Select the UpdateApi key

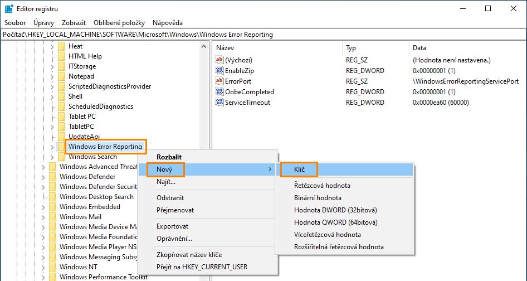pyautogui.click(x=84, y=136)
